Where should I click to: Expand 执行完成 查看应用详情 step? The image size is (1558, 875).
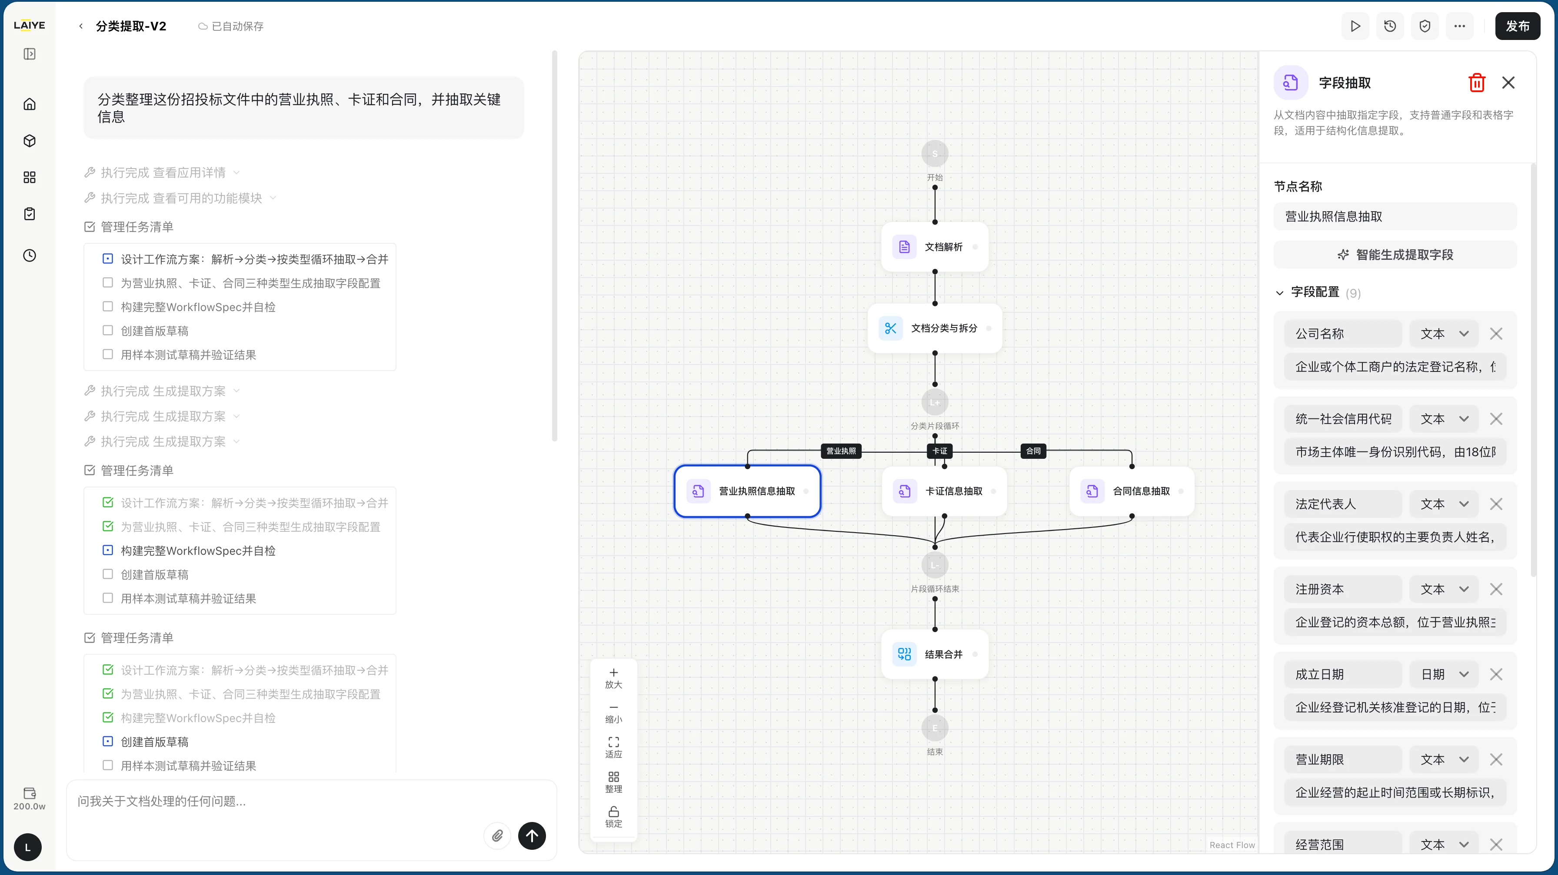tap(161, 173)
